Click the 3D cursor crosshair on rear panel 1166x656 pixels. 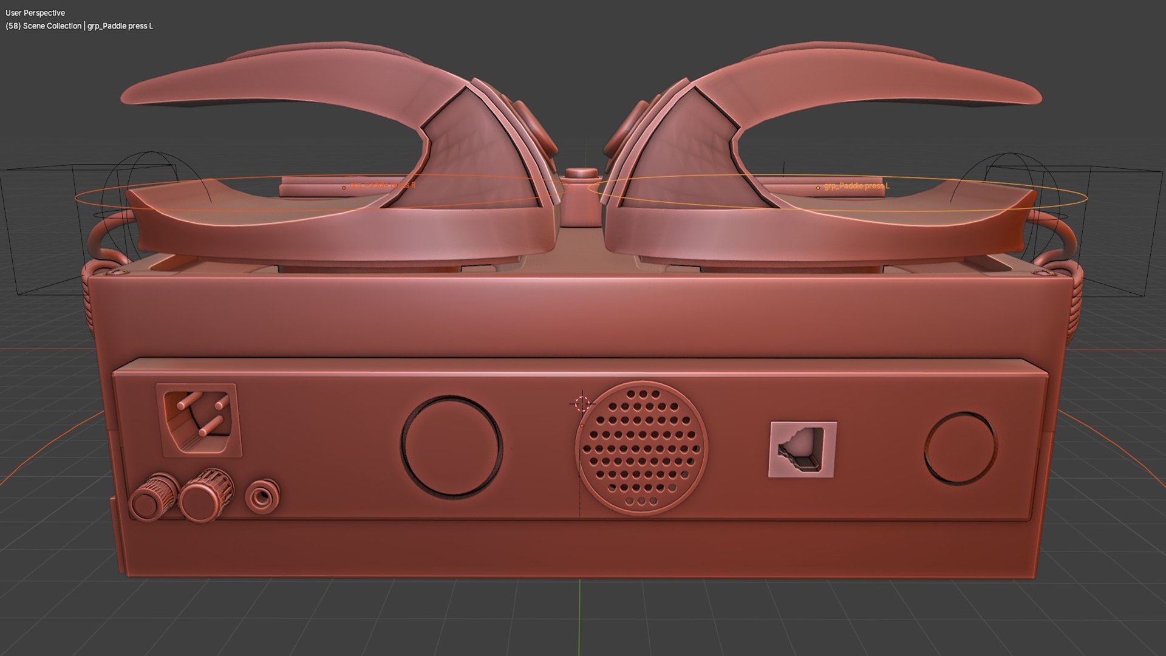point(582,403)
